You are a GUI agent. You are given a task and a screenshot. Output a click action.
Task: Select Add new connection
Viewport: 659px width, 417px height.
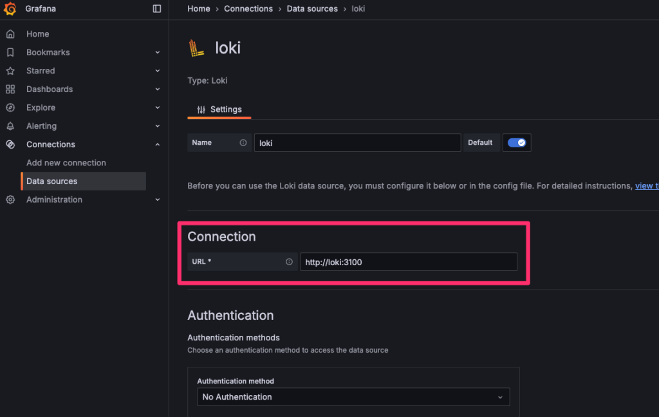click(66, 163)
